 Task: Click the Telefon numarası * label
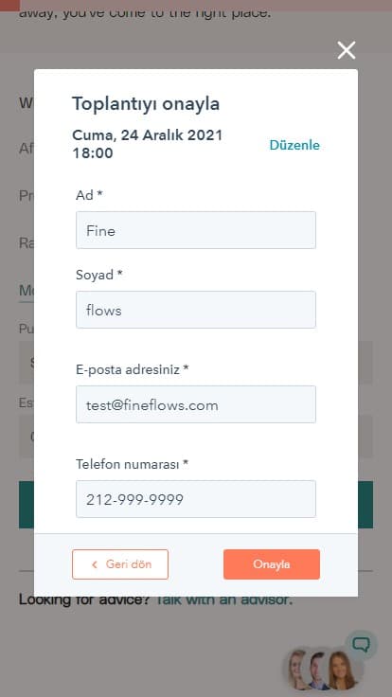click(132, 464)
